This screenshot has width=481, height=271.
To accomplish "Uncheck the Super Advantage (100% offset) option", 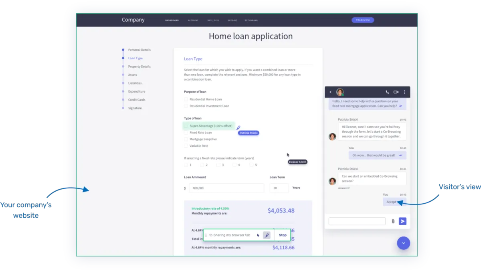I will coord(186,125).
